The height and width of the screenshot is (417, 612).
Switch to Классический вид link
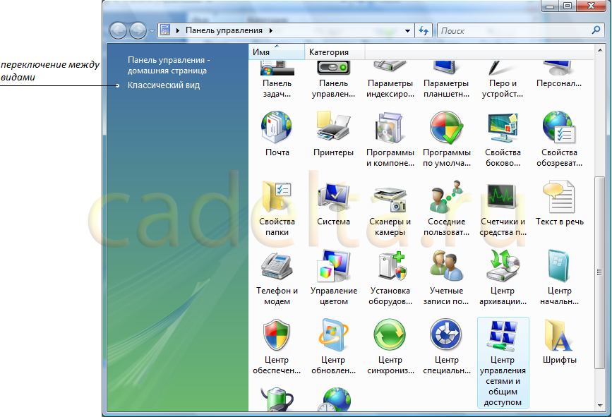pyautogui.click(x=164, y=85)
